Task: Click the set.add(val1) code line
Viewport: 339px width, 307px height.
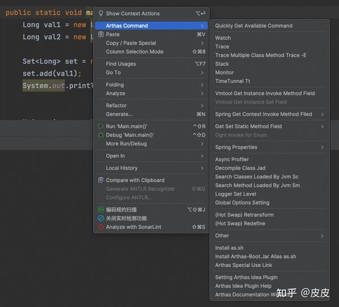Action: (x=52, y=73)
